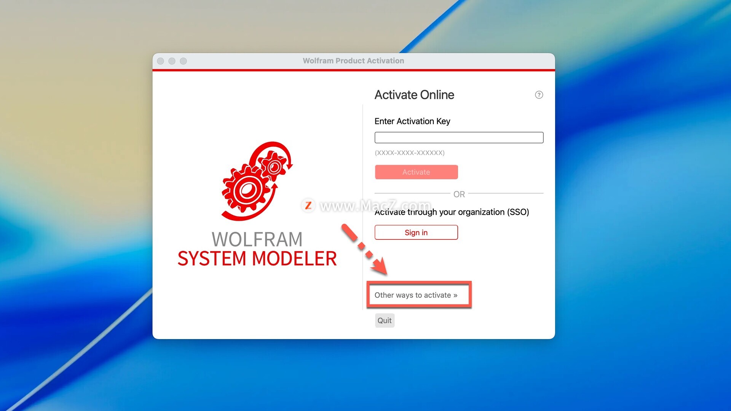Click the (XXXX-XXXX-XXXXXX) format hint

[x=410, y=153]
